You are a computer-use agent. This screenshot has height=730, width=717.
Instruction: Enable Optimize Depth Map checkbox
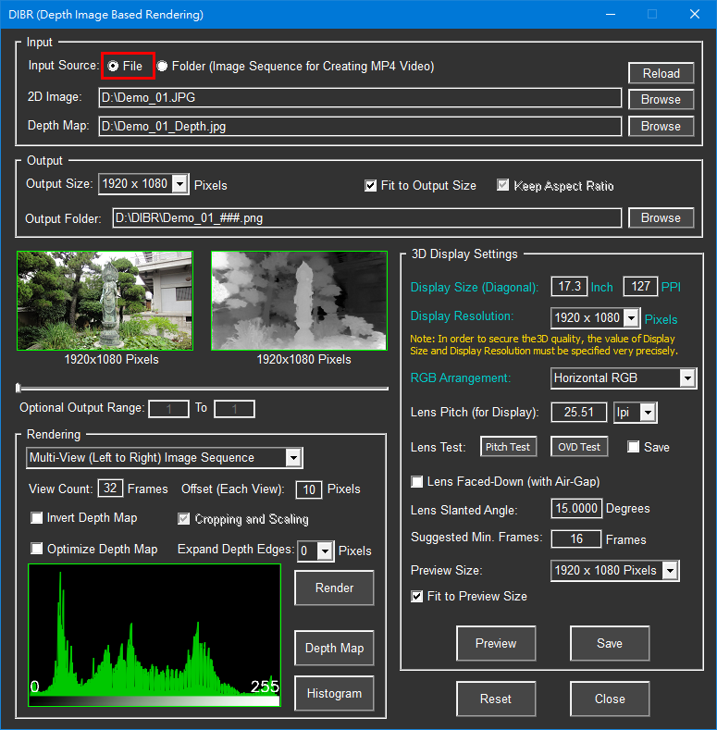pyautogui.click(x=37, y=549)
